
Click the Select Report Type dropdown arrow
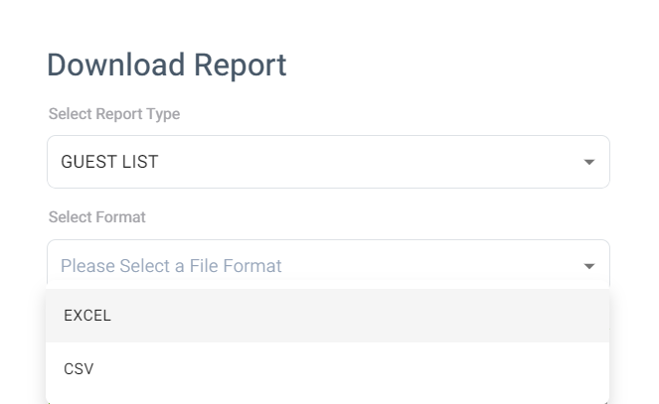[x=588, y=162]
